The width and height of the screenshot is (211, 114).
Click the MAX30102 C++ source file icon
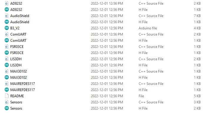coord(6,71)
